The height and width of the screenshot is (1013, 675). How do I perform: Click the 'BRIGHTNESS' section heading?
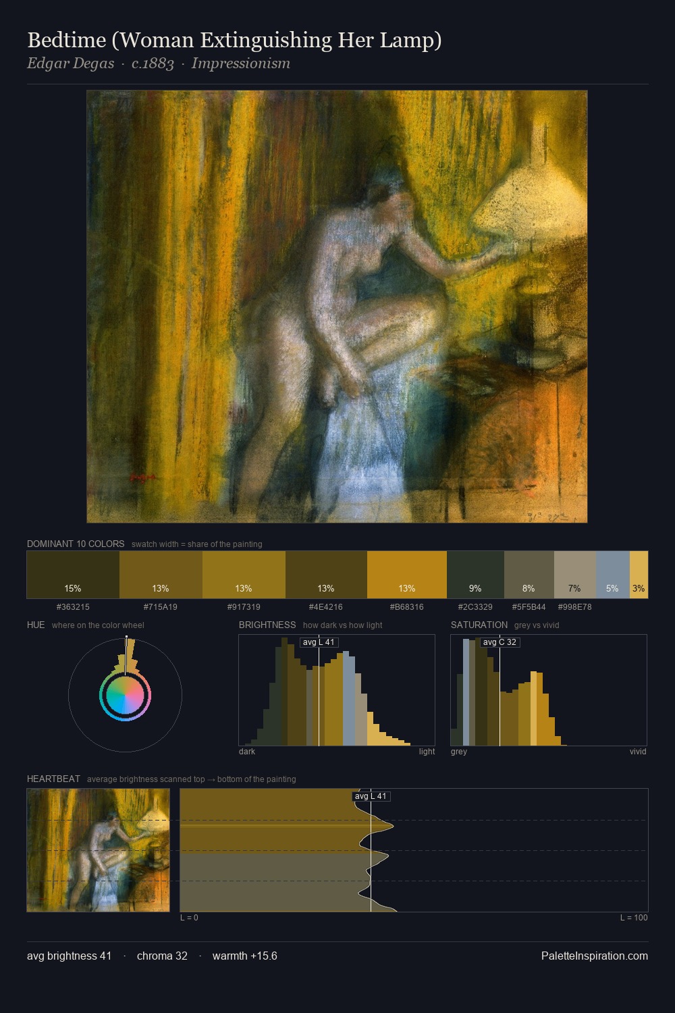click(267, 625)
